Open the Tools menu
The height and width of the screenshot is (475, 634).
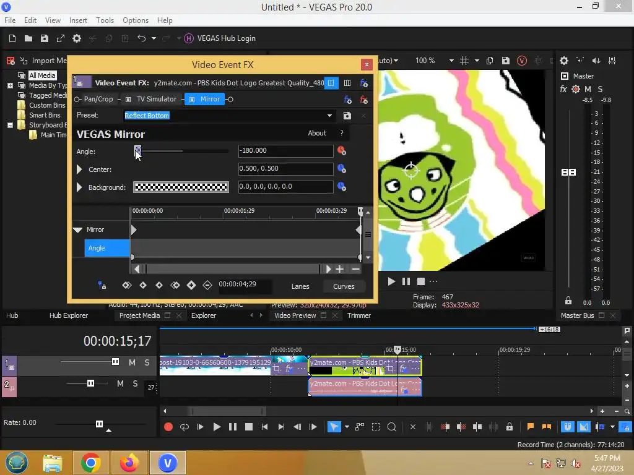(105, 20)
